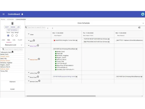This screenshot has width=145, height=109.
Task: Click the JOB button
Action: 18,27
